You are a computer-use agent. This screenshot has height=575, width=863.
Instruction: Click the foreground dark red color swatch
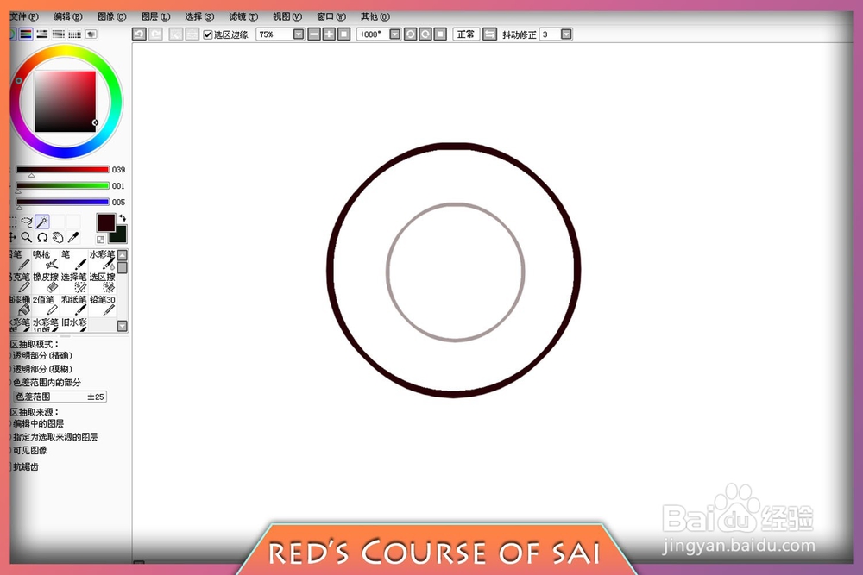[x=105, y=222]
